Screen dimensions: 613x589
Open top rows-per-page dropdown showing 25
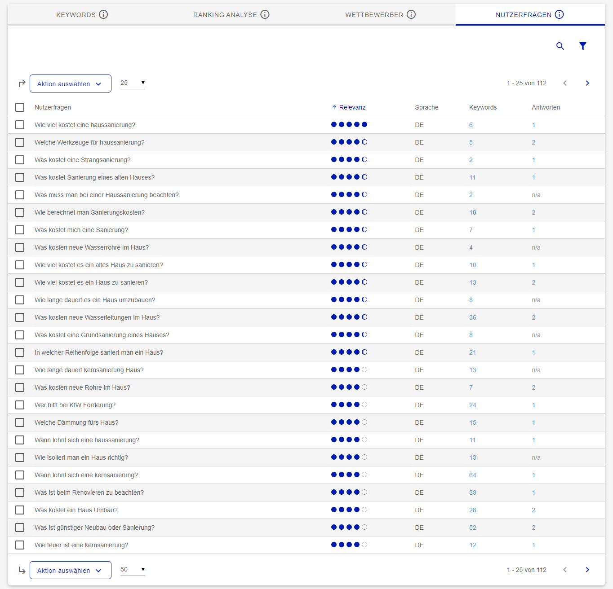[x=133, y=83]
